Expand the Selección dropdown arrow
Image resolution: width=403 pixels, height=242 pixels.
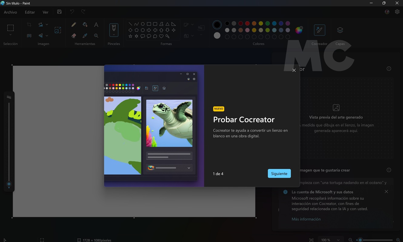point(10,35)
